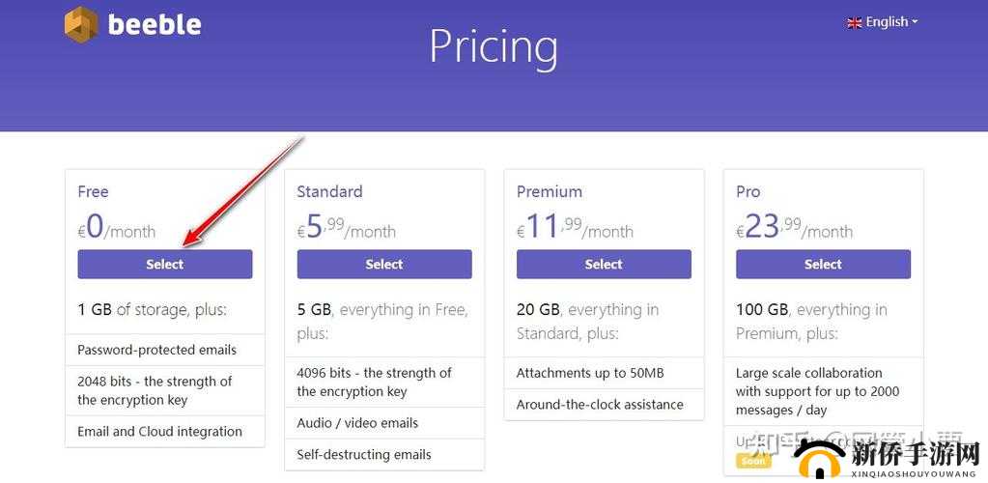The image size is (988, 483).
Task: Select the Free plan
Action: click(165, 265)
